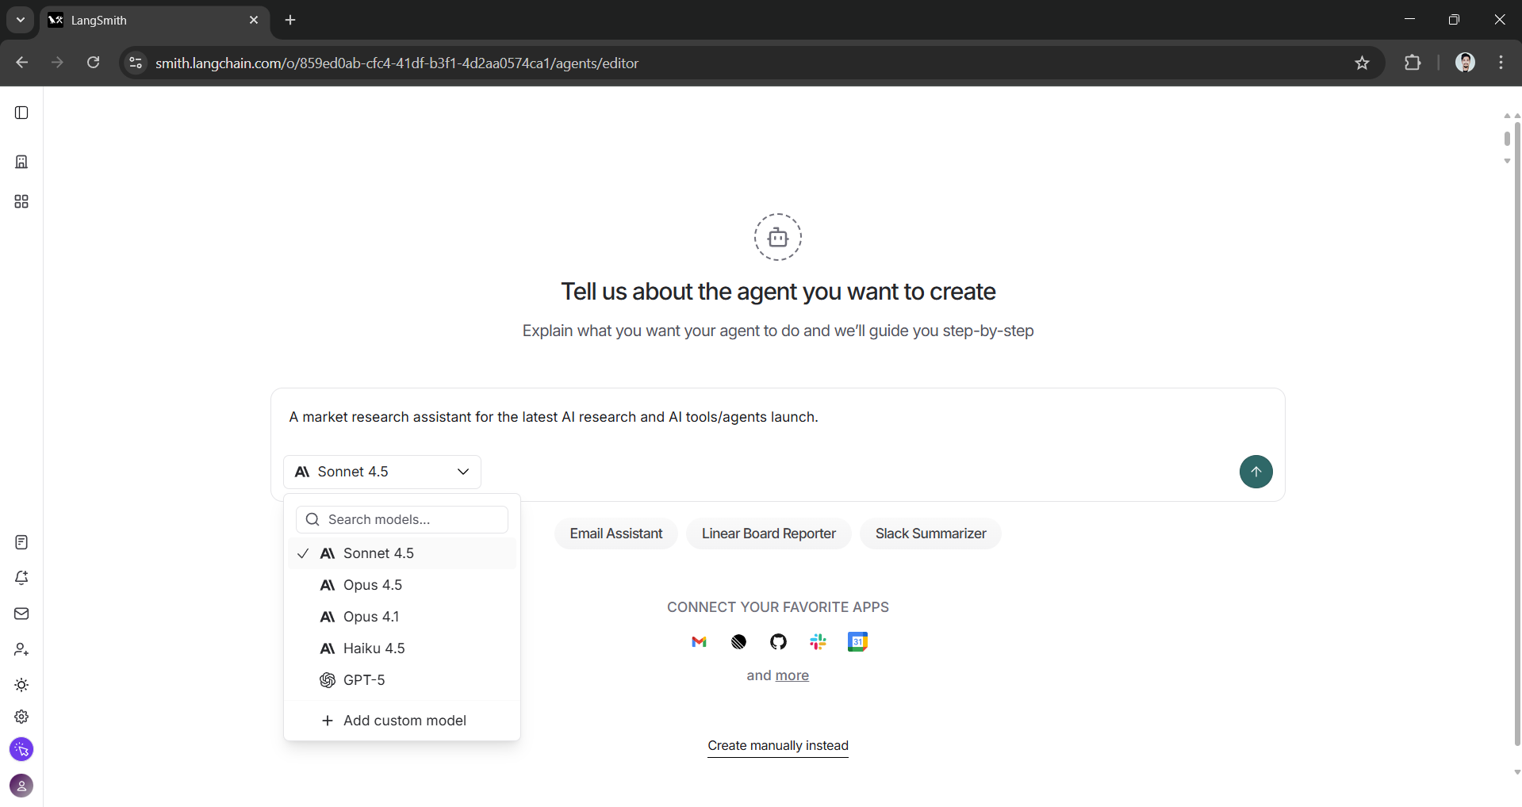This screenshot has width=1522, height=807.
Task: Click Create manually instead
Action: pyautogui.click(x=777, y=746)
